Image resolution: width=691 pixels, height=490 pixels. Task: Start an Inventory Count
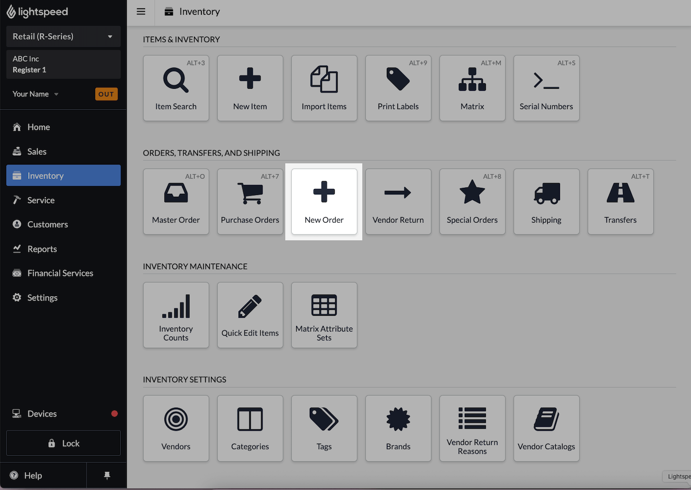(x=176, y=315)
